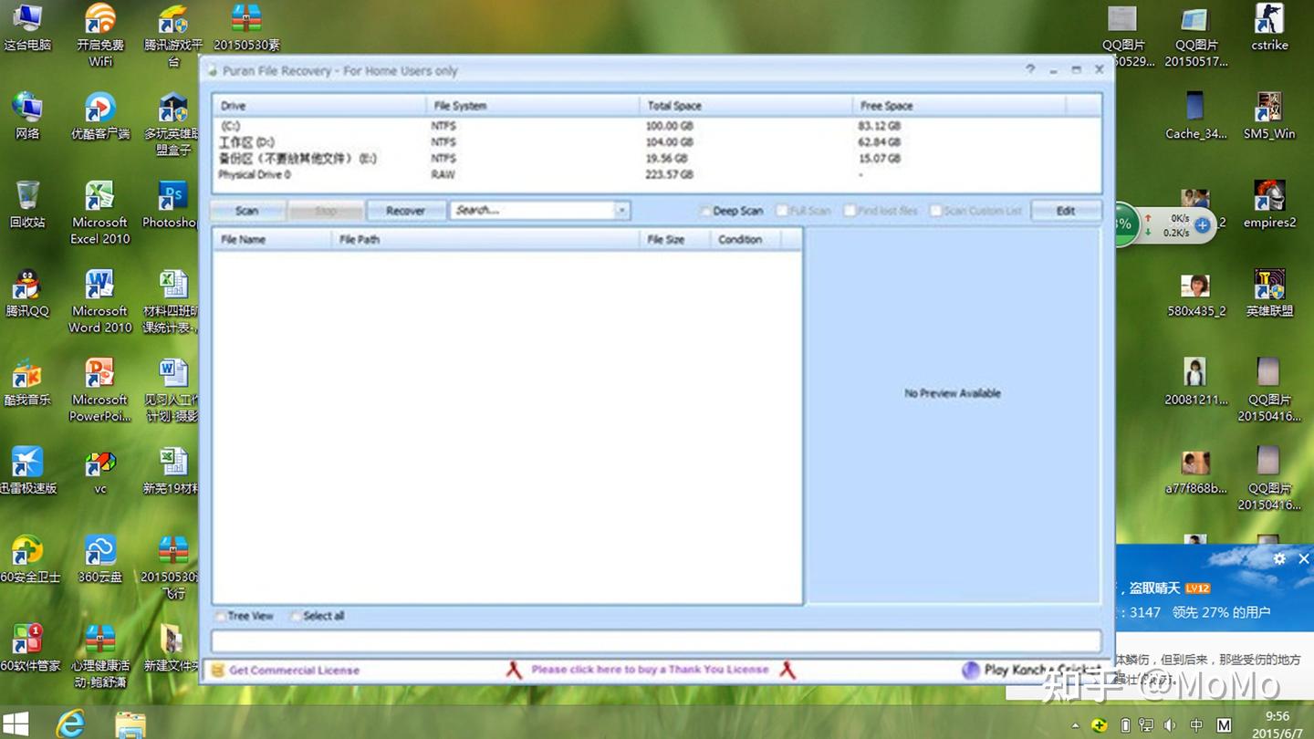1314x739 pixels.
Task: Select the (C:) drive row
Action: point(656,126)
